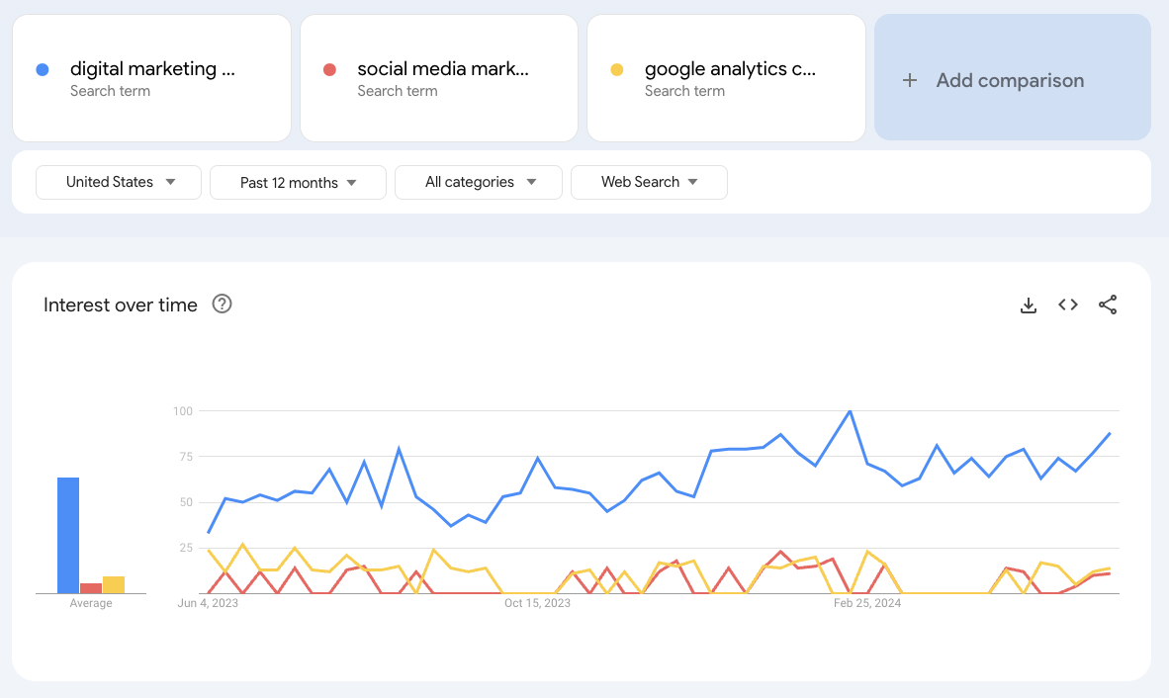Open the embed code for the trends chart
The width and height of the screenshot is (1169, 698).
coord(1068,305)
